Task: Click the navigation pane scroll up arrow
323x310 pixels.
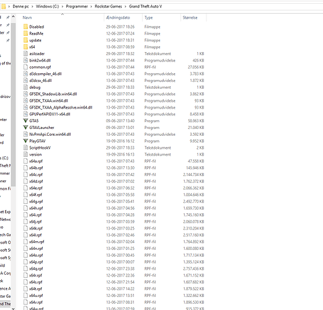Action: (x=13, y=17)
